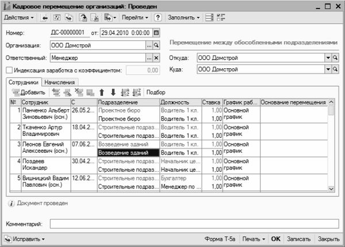This screenshot has width=345, height=247.
Task: Click the back arrow toolbar icon
Action: tap(45, 18)
